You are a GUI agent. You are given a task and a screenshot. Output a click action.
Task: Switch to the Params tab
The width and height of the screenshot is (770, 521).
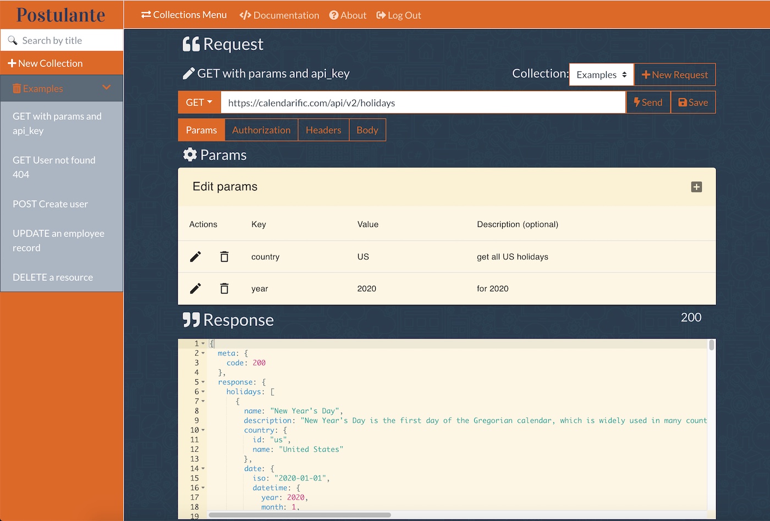[x=201, y=130]
